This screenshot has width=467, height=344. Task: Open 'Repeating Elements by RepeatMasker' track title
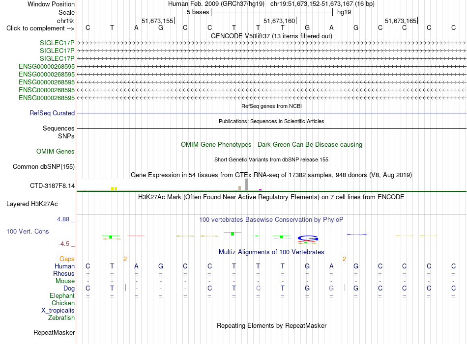[271, 325]
